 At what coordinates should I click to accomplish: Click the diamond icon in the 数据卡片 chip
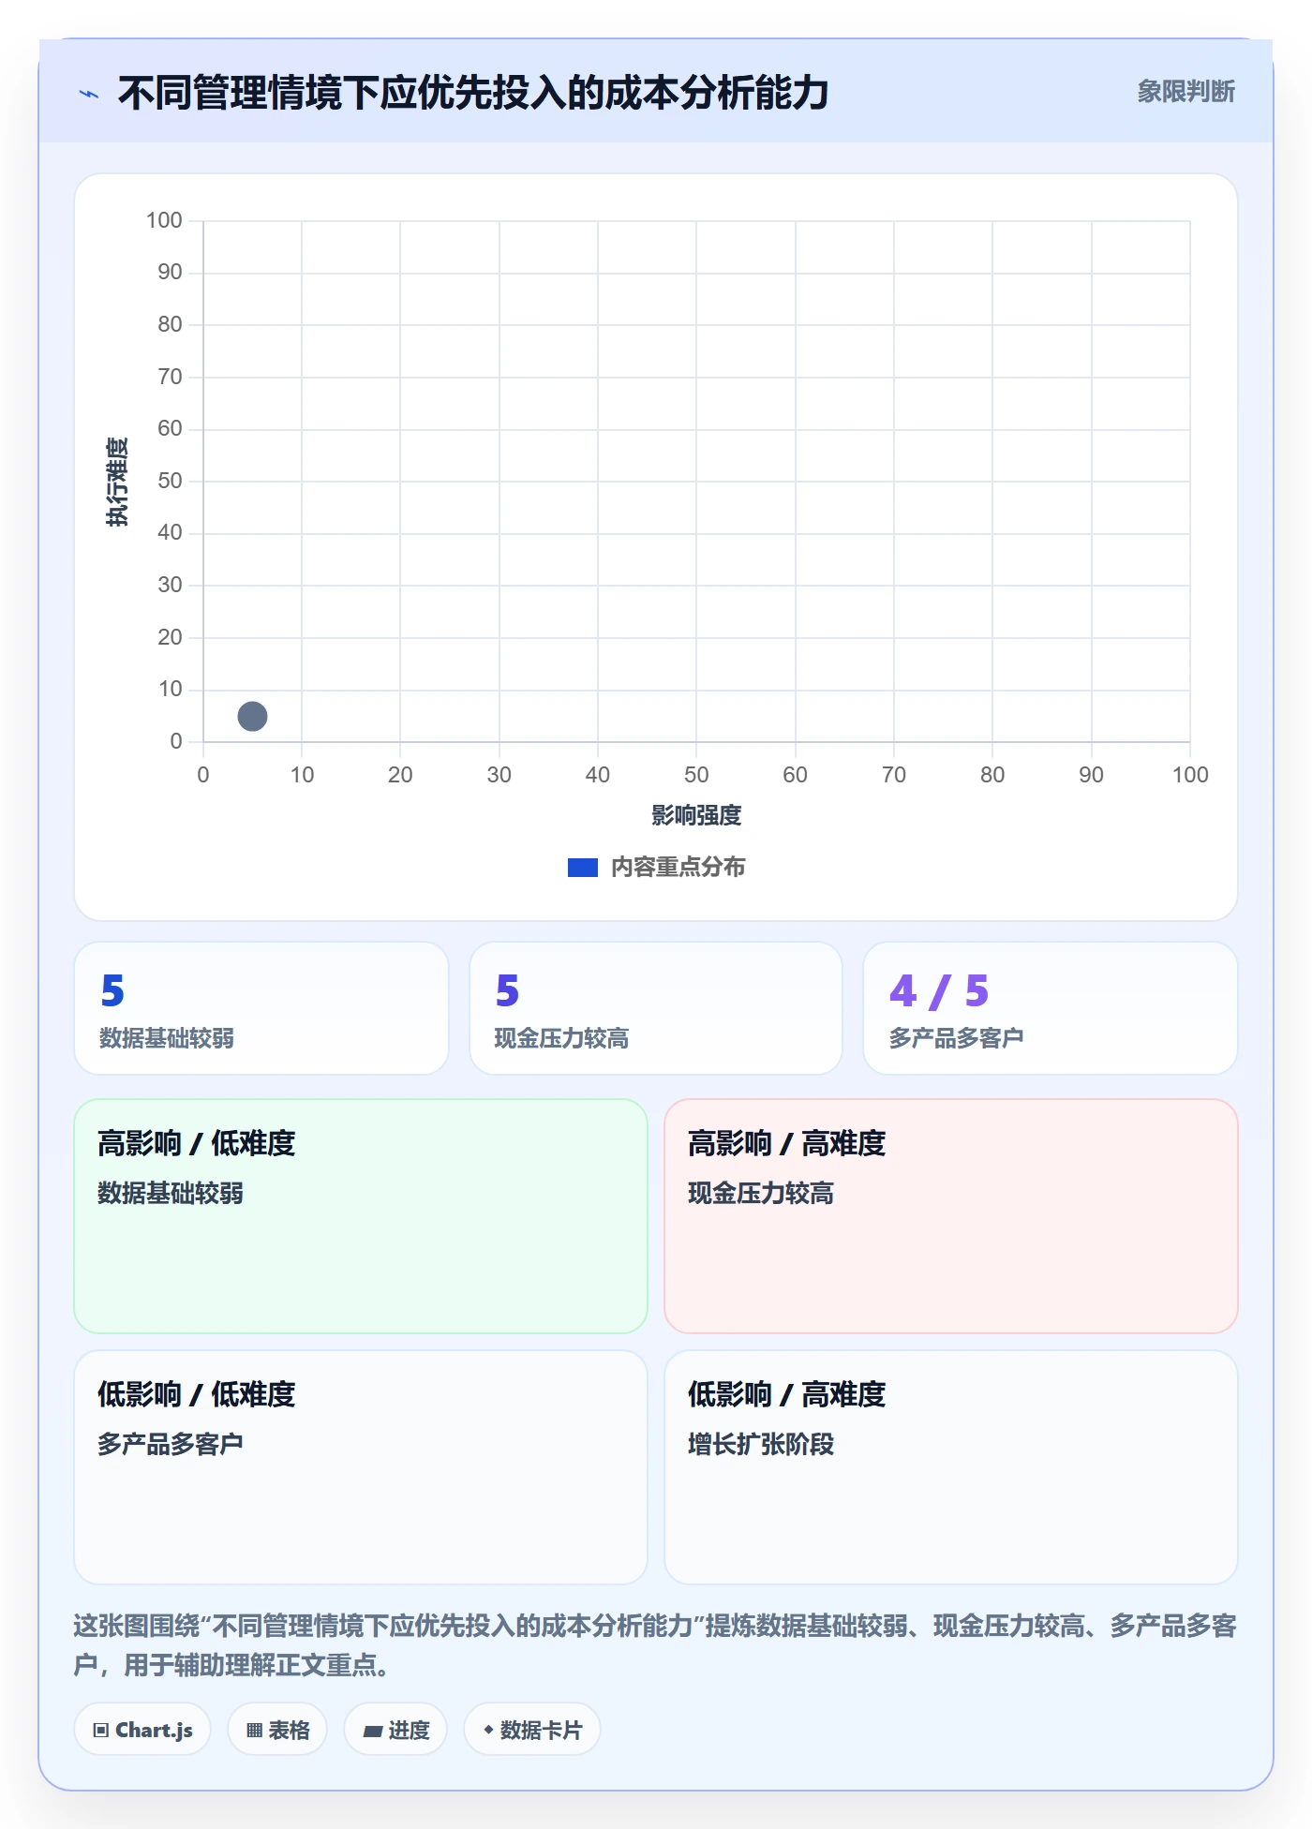pos(488,1730)
